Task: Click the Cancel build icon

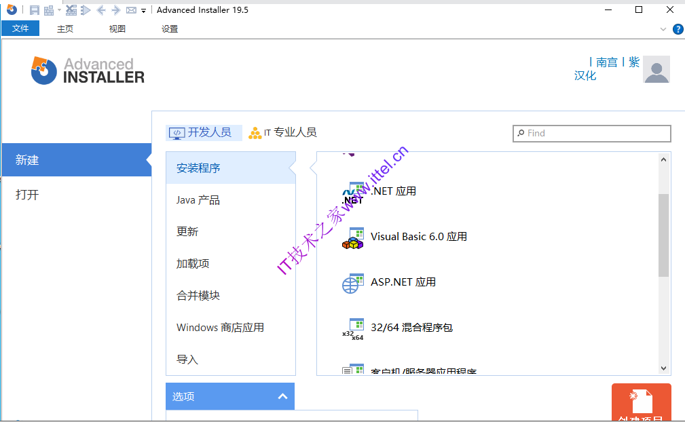Action: (71, 10)
